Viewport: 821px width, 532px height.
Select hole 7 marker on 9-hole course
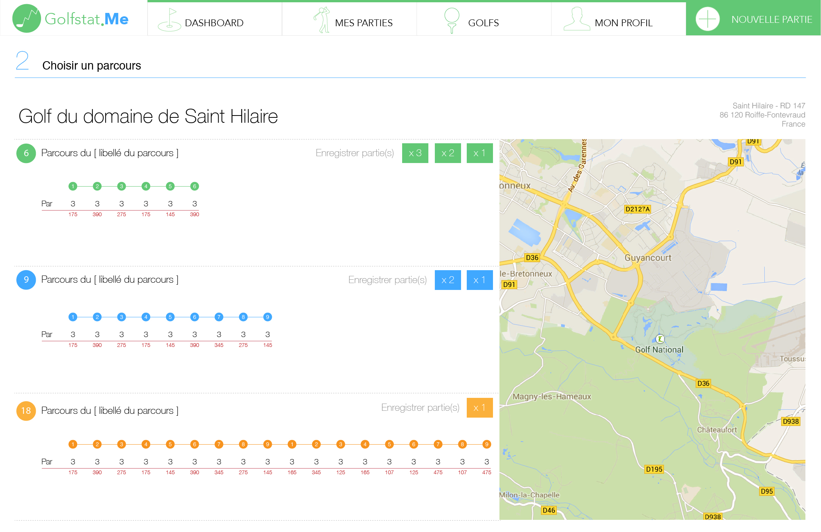219,317
